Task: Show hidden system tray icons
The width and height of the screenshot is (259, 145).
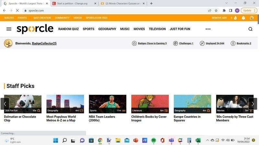Action: [207, 140]
